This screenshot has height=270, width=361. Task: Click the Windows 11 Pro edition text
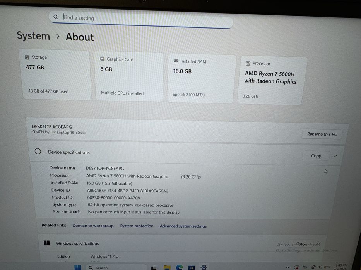pyautogui.click(x=104, y=256)
